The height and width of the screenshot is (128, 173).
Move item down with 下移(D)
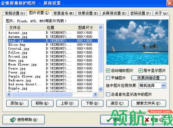92,103
